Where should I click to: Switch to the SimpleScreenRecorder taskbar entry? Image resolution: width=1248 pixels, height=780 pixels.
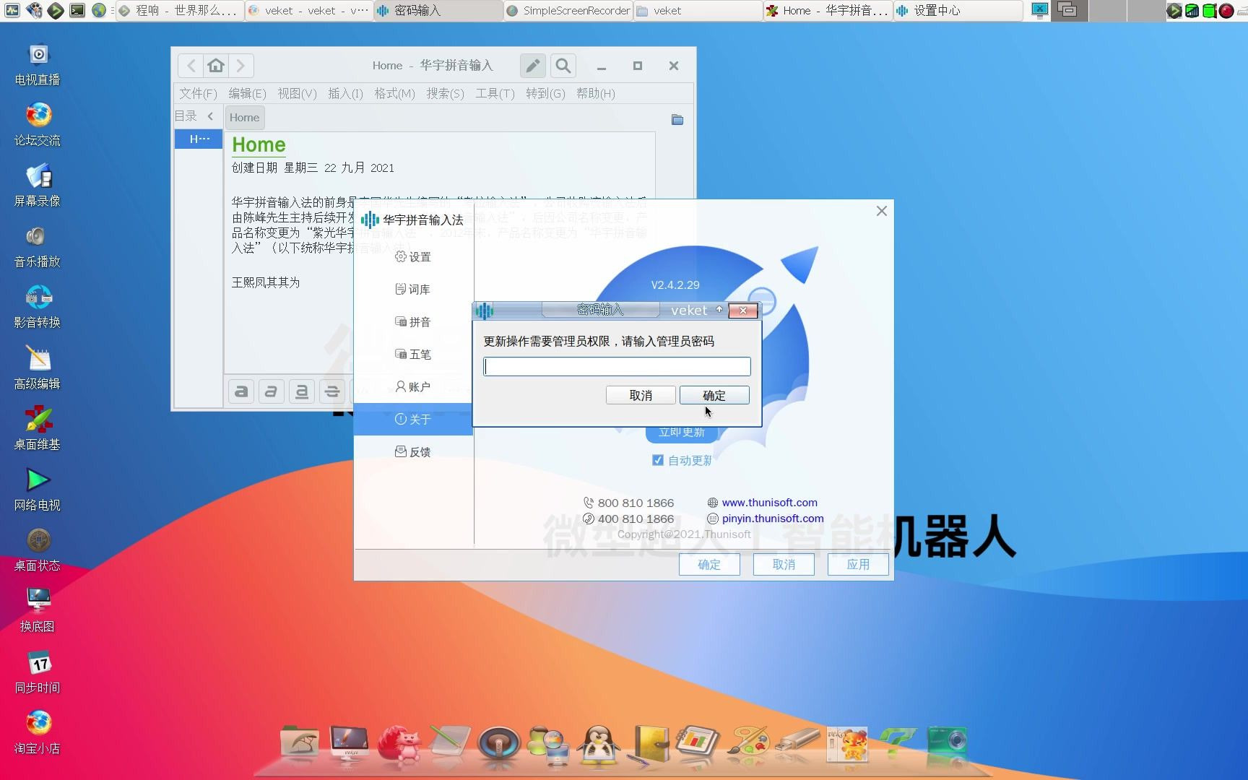(568, 10)
